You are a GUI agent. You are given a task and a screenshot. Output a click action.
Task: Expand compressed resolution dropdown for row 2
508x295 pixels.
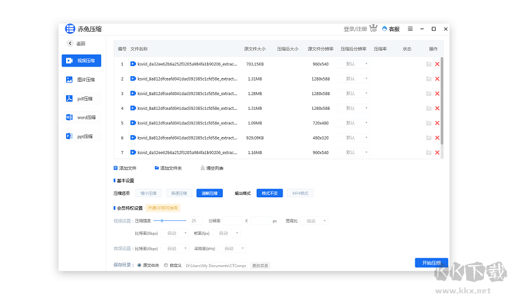click(353, 79)
